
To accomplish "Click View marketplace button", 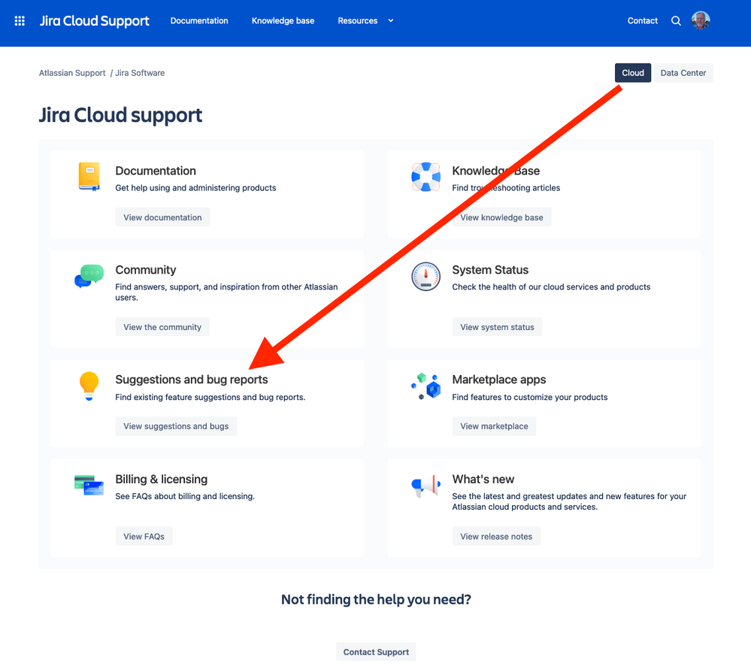I will (494, 425).
